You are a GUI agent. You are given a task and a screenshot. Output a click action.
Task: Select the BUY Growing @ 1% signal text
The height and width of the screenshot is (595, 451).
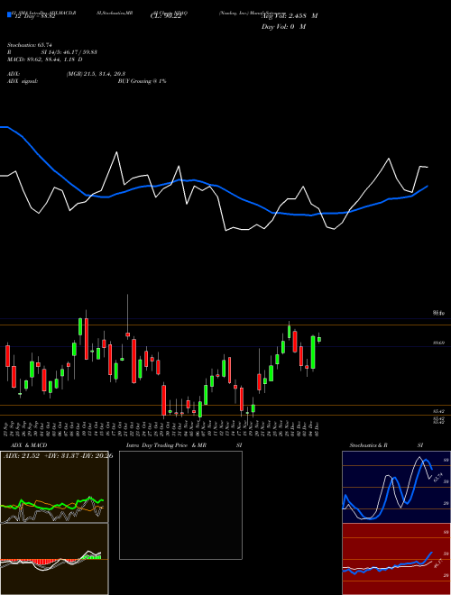coord(142,81)
